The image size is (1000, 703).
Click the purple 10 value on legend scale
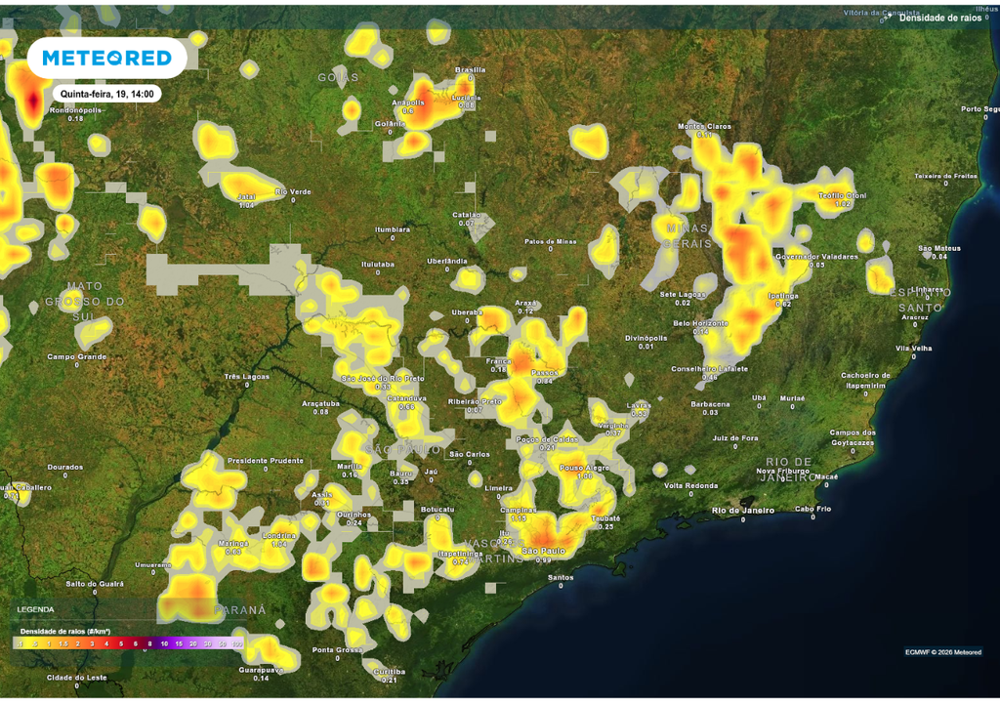pyautogui.click(x=164, y=644)
